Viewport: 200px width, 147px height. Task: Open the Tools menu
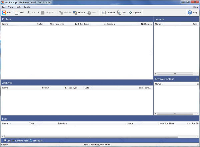(27, 7)
